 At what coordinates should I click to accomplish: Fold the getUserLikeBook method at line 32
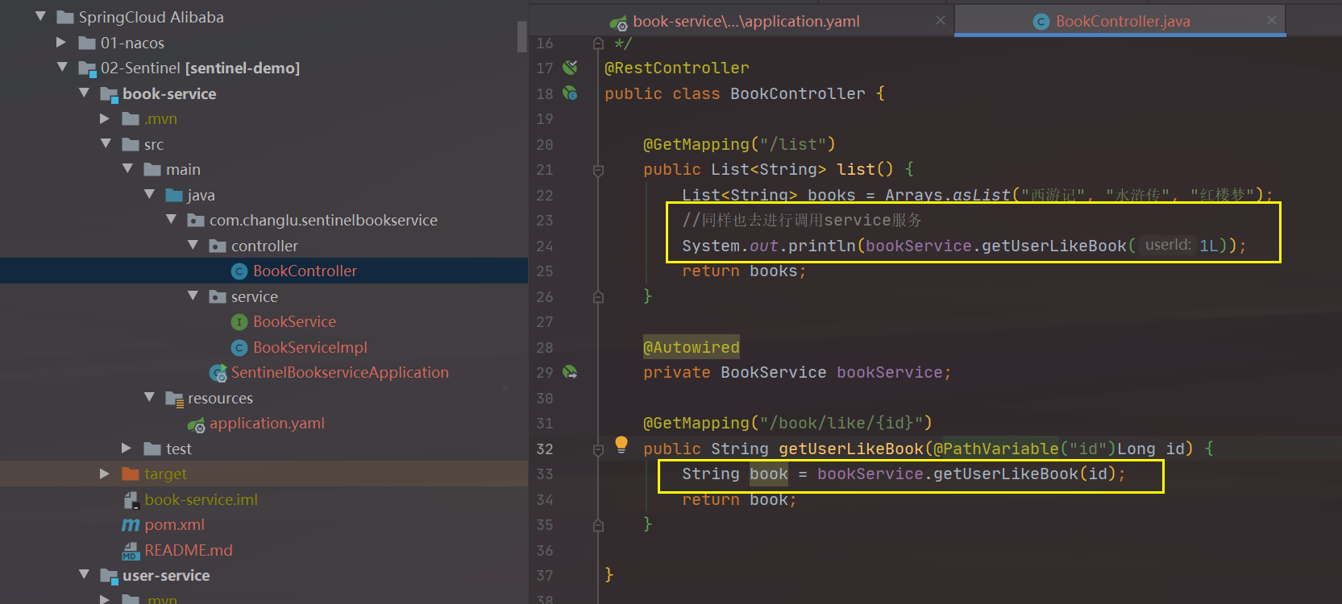coord(598,449)
